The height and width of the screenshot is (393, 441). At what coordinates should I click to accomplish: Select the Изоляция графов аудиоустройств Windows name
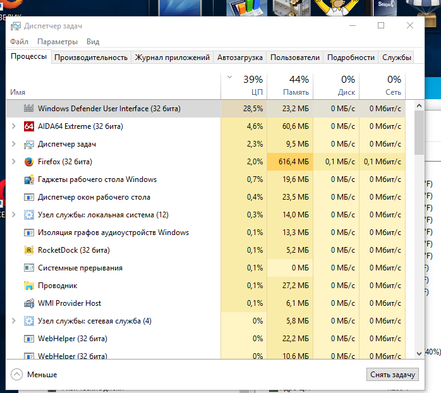click(x=113, y=233)
